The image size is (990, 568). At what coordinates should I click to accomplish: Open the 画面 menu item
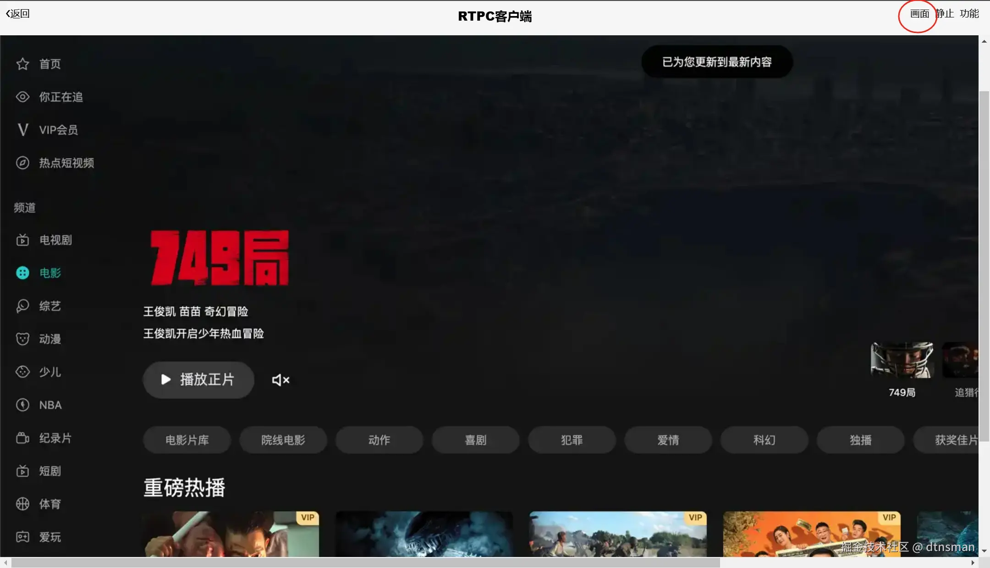pyautogui.click(x=919, y=14)
